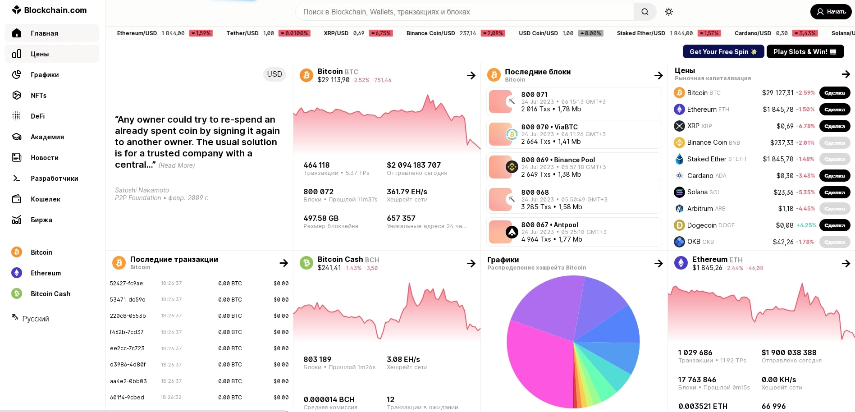Click the search magnifier button

[645, 12]
